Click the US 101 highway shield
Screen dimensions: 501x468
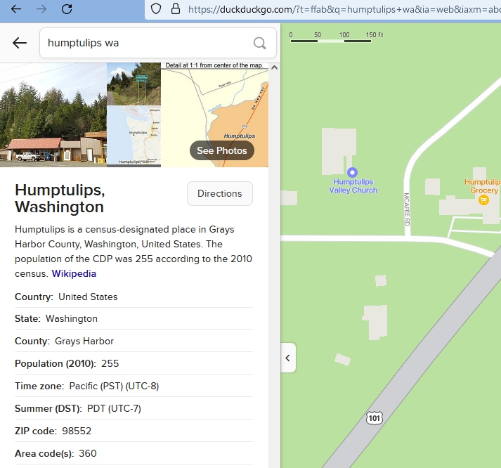[x=374, y=418]
